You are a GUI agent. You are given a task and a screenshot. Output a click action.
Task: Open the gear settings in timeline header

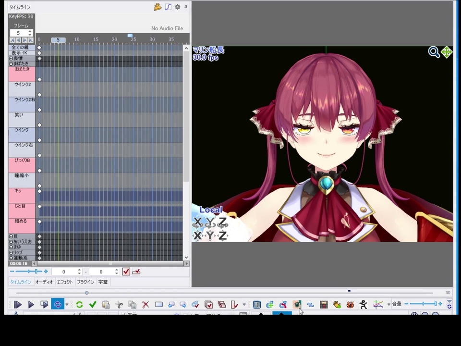178,7
